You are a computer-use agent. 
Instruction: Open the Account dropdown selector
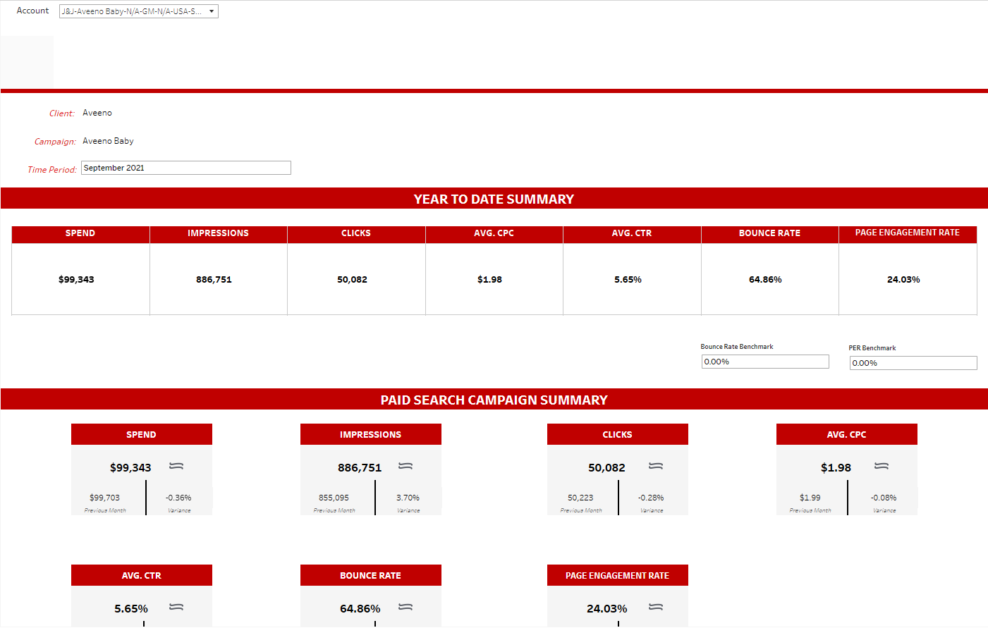tap(139, 11)
